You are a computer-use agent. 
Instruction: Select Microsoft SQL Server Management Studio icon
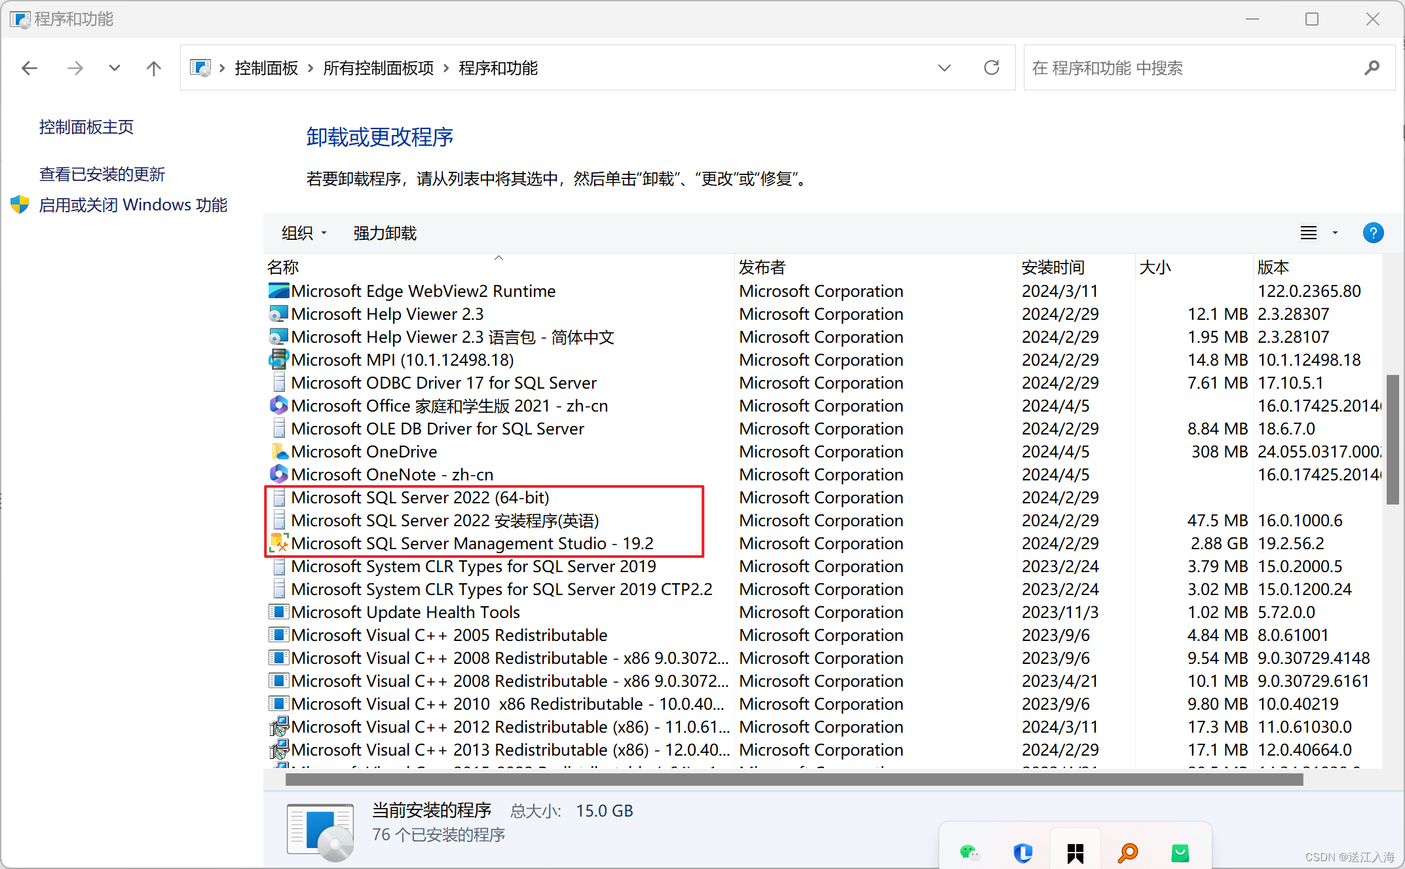(279, 543)
